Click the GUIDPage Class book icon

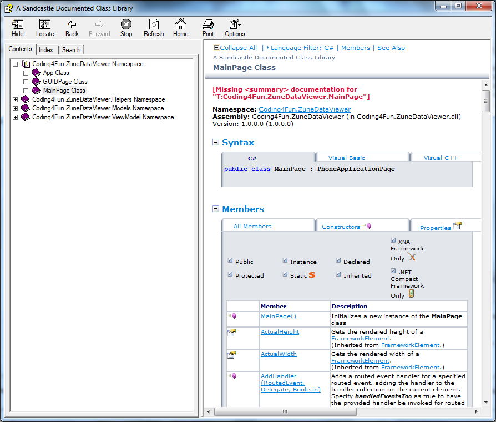tap(36, 82)
